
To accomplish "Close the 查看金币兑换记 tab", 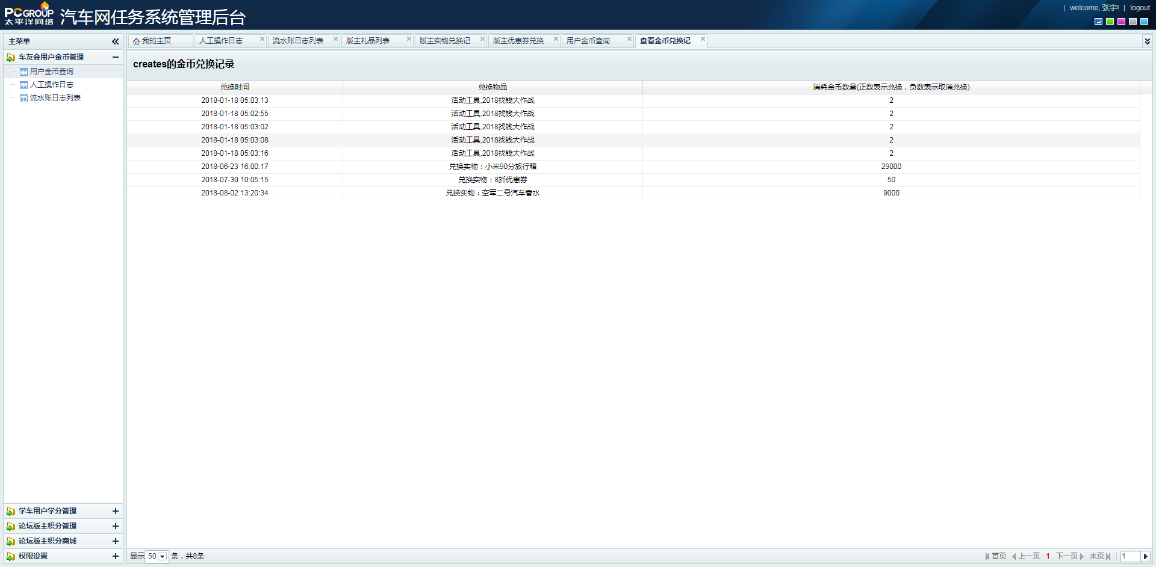I will pos(703,39).
